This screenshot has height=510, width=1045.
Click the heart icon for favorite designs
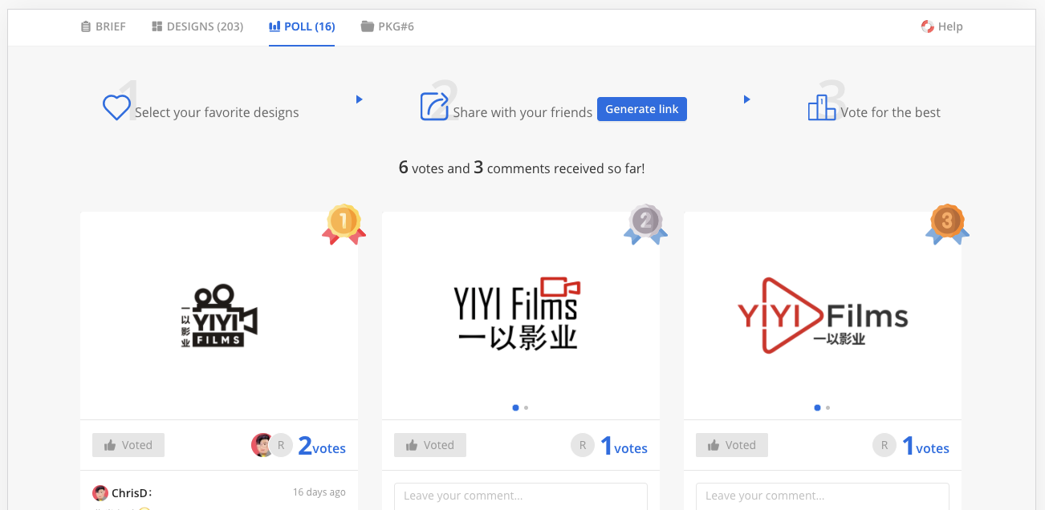click(116, 107)
